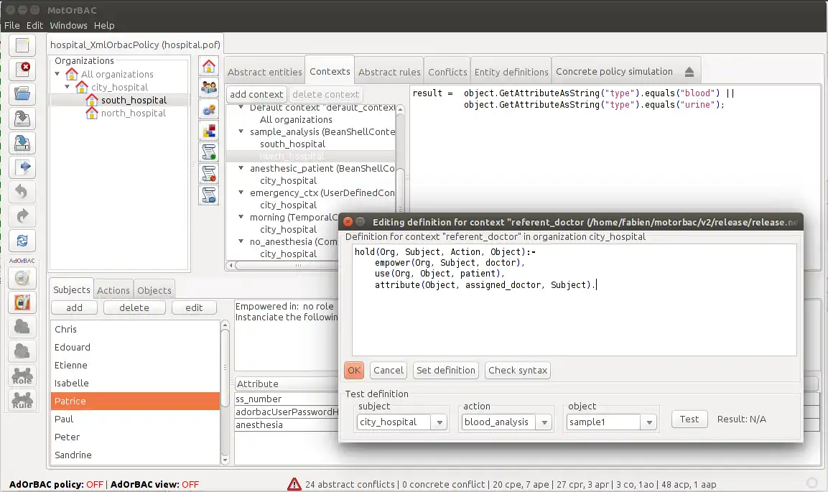
Task: Click the activities gears icon
Action: pos(208,109)
